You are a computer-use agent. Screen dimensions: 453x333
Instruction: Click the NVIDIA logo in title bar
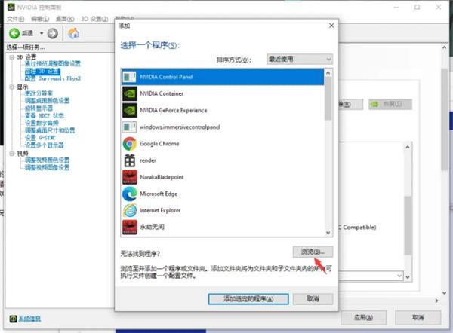11,7
